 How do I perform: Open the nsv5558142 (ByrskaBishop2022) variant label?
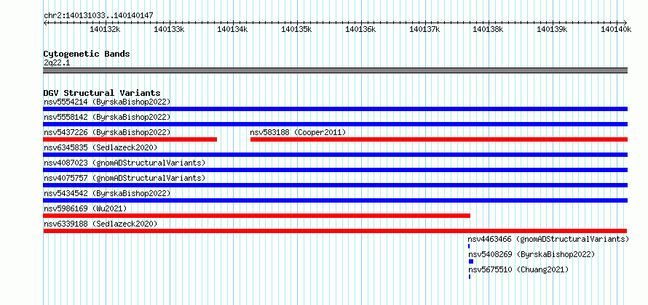pos(107,117)
